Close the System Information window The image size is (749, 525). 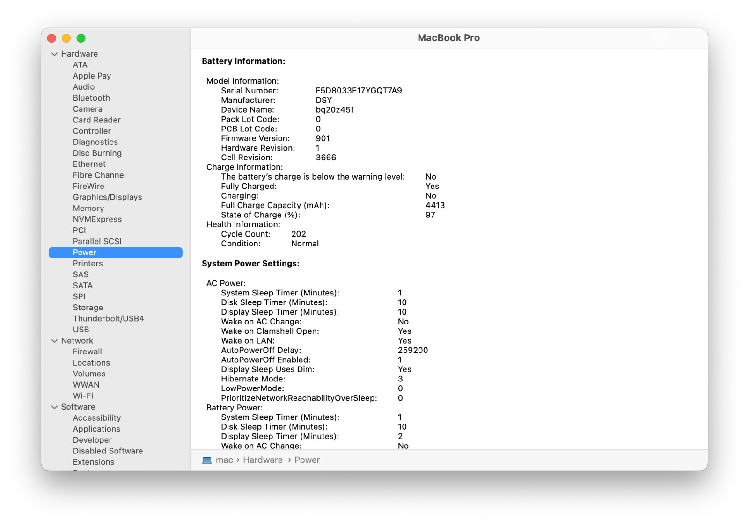coord(52,38)
